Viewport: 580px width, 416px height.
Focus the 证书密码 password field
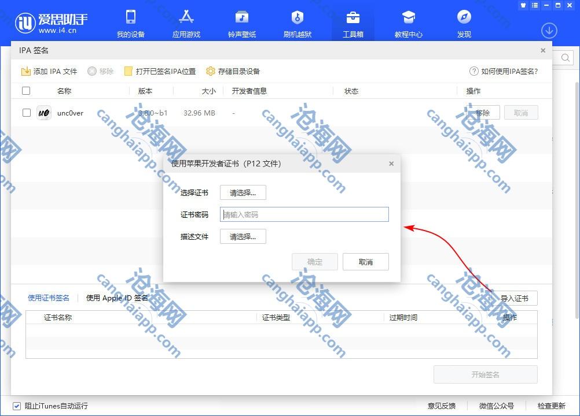pyautogui.click(x=304, y=215)
